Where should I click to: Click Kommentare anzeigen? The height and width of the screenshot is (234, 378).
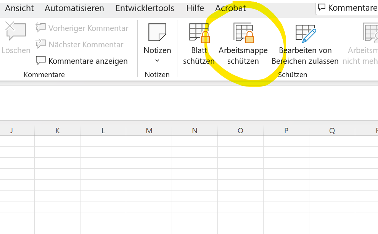(x=82, y=61)
